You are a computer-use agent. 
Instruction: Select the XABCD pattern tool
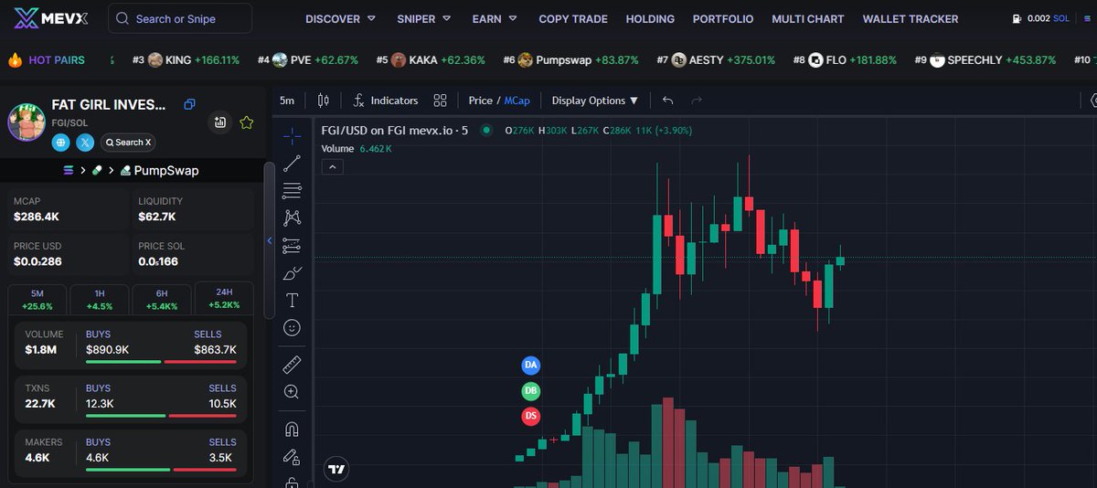[292, 217]
